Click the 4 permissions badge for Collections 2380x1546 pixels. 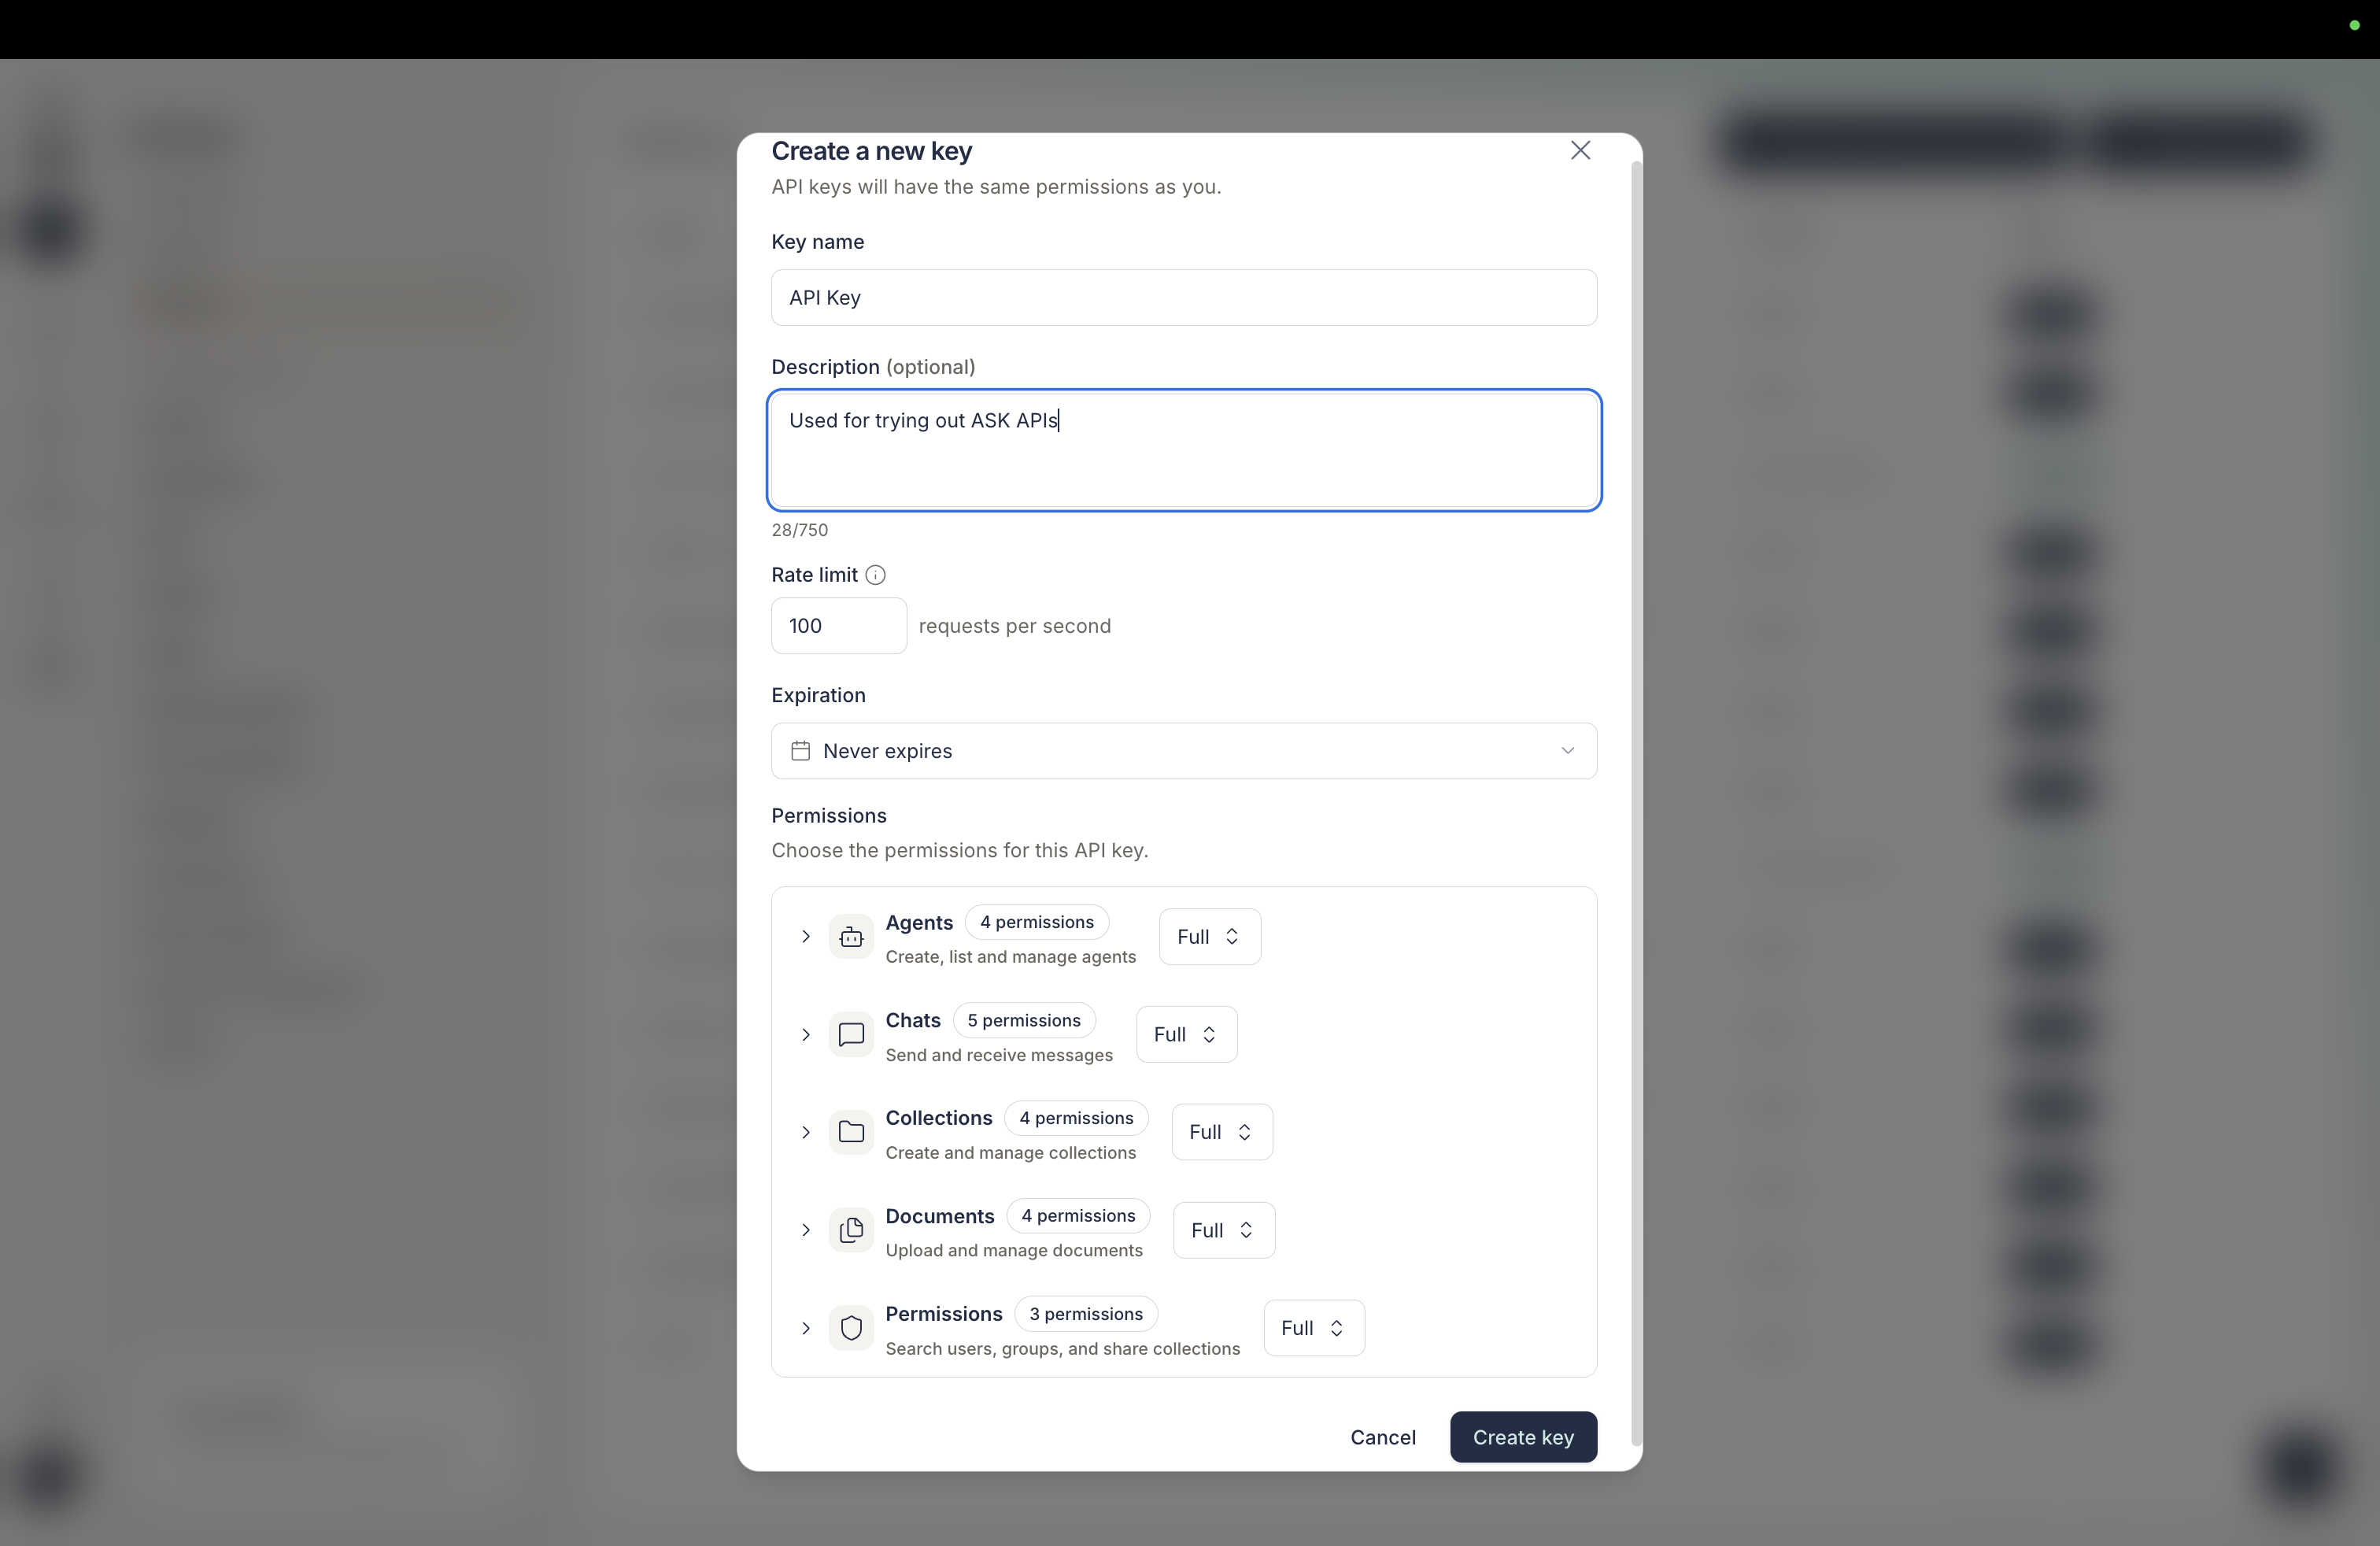(1076, 1118)
